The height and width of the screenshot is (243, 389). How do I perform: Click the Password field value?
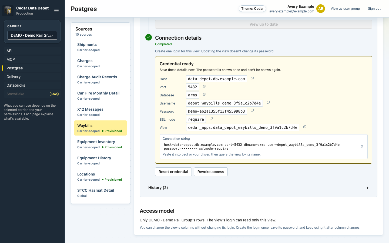[x=216, y=111]
